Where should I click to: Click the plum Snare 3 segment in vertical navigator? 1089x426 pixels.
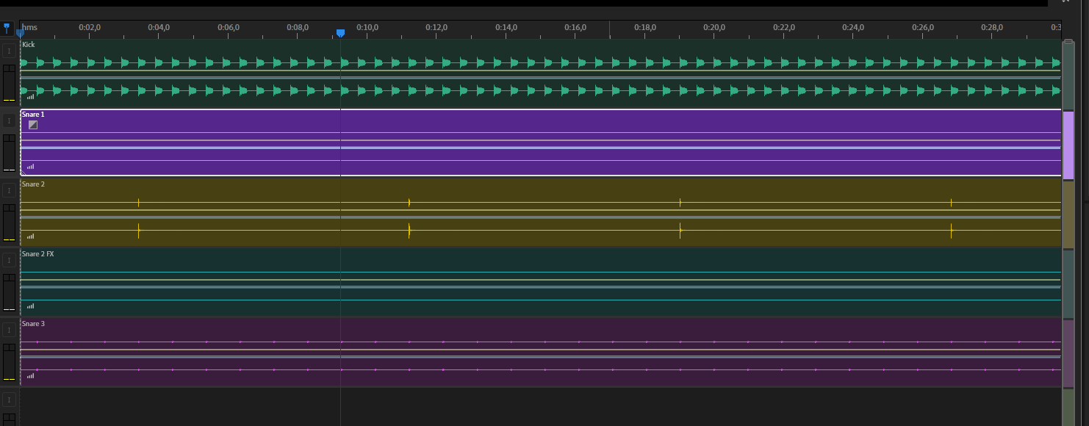pyautogui.click(x=1068, y=354)
